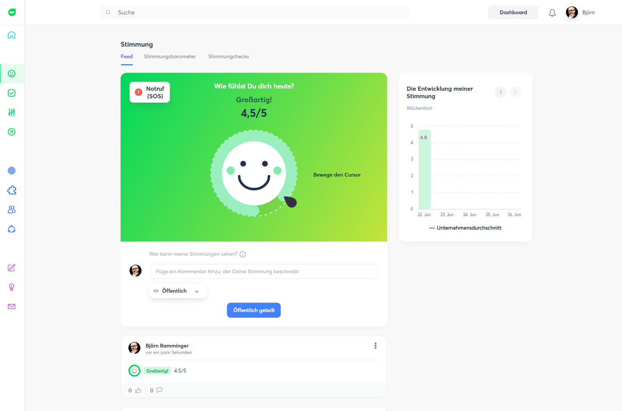The image size is (622, 411).
Task: Click the 'vor ein paar Sekunden' timestamp
Action: [168, 353]
